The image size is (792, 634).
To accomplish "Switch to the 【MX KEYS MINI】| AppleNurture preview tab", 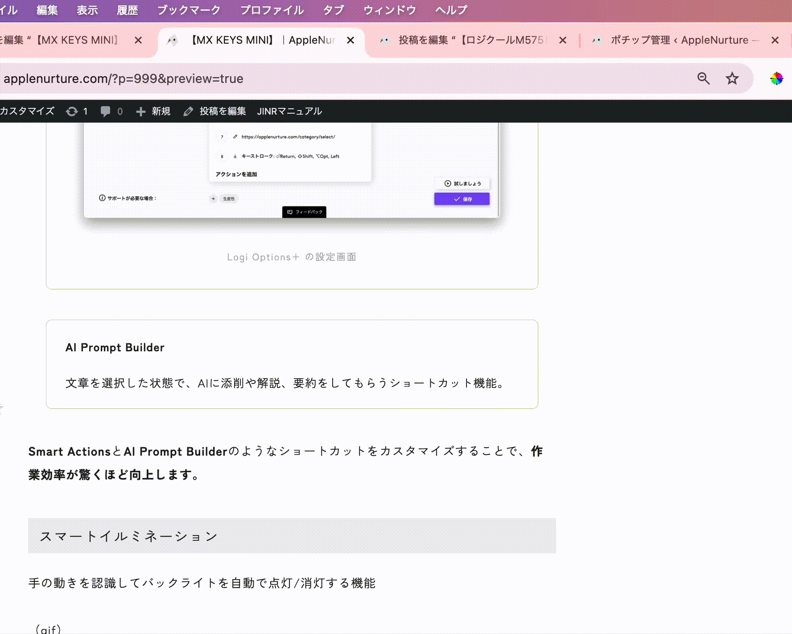I will pos(261,41).
